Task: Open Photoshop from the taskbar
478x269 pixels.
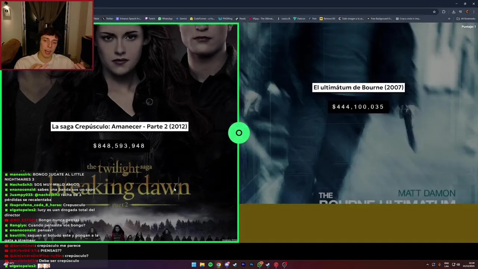Action: point(251,265)
